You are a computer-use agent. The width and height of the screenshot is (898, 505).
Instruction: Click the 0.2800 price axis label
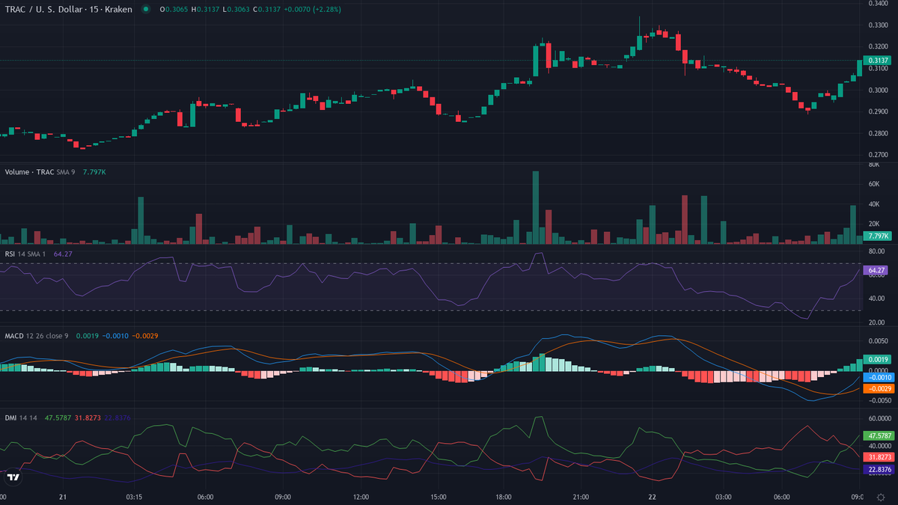(x=877, y=133)
